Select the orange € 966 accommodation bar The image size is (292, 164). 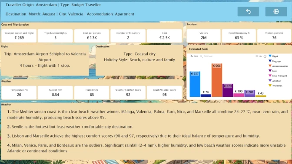click(217, 80)
